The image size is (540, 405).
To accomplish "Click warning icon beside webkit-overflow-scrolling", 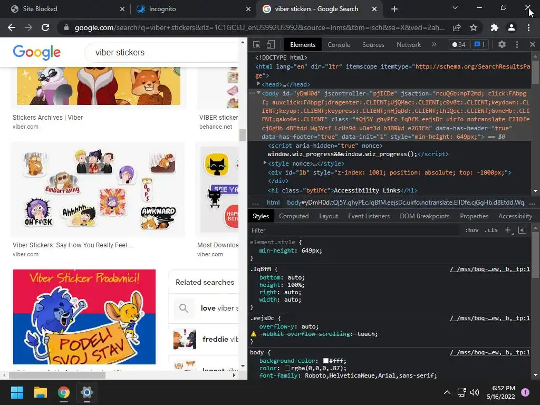I will [254, 334].
